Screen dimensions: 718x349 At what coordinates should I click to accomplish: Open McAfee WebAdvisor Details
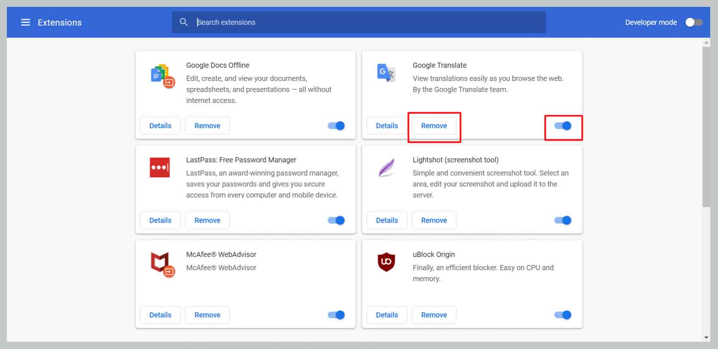click(x=160, y=315)
